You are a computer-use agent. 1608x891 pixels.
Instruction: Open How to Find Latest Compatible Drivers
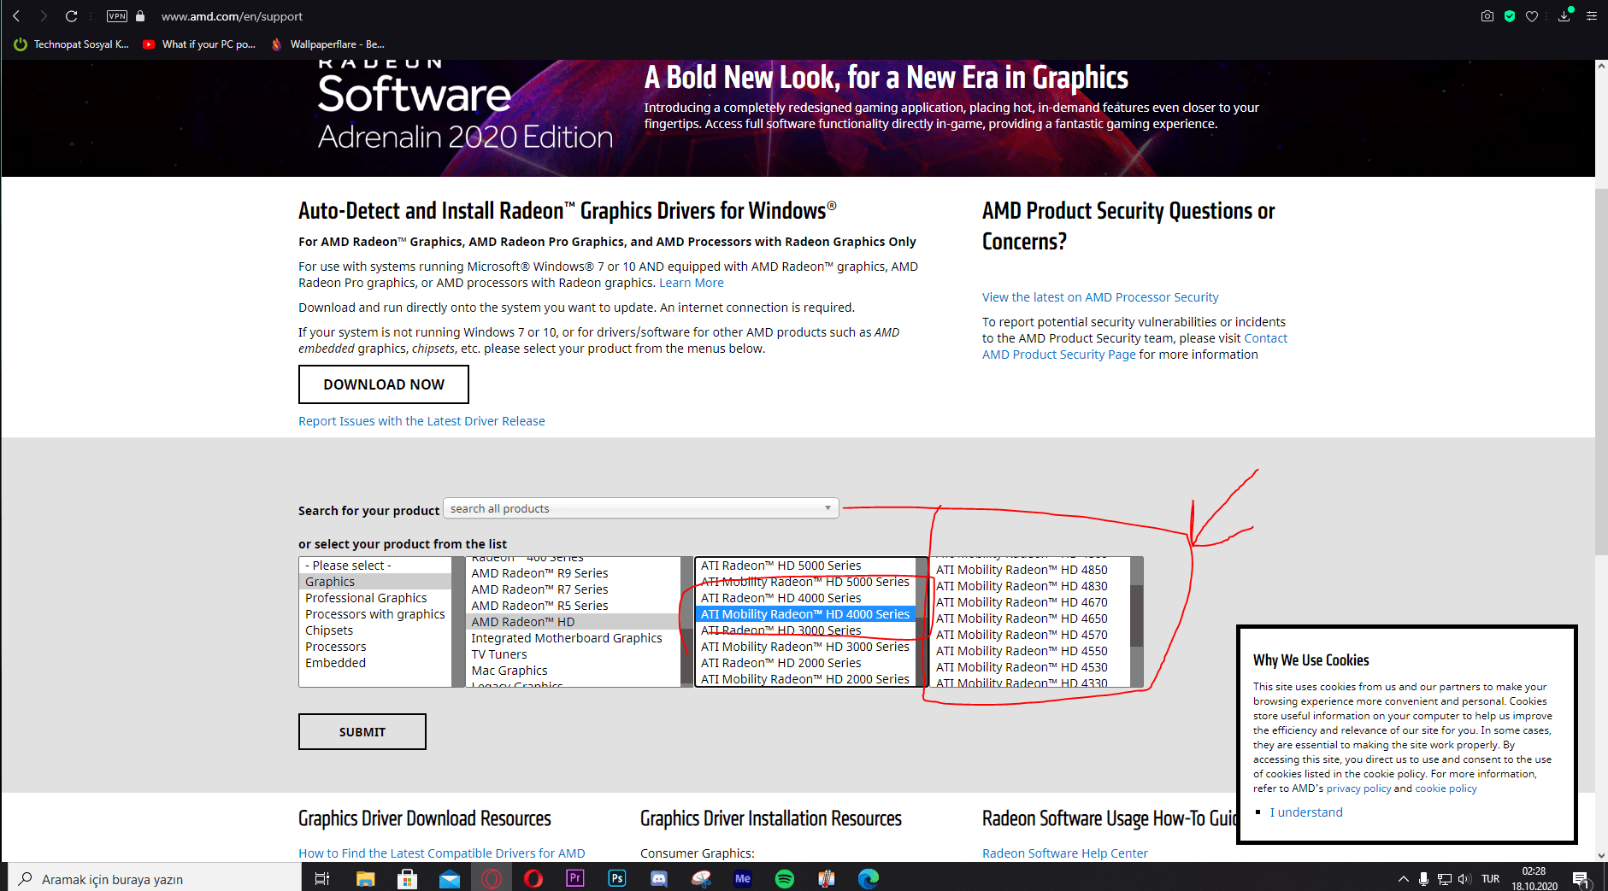pos(442,853)
